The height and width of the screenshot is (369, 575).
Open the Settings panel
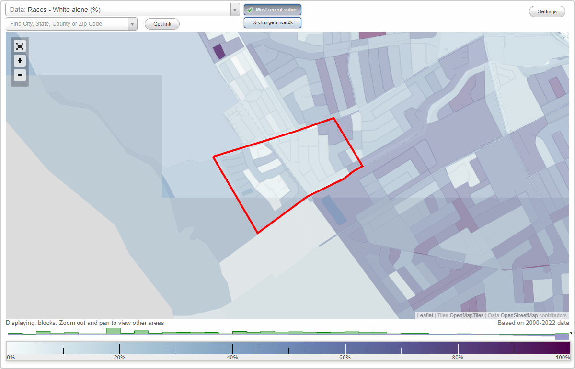tap(547, 11)
